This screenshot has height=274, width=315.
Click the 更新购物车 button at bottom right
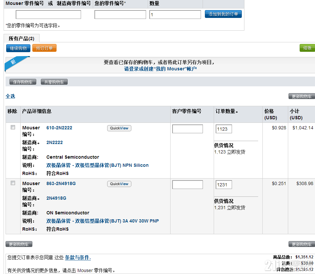pos(302,244)
